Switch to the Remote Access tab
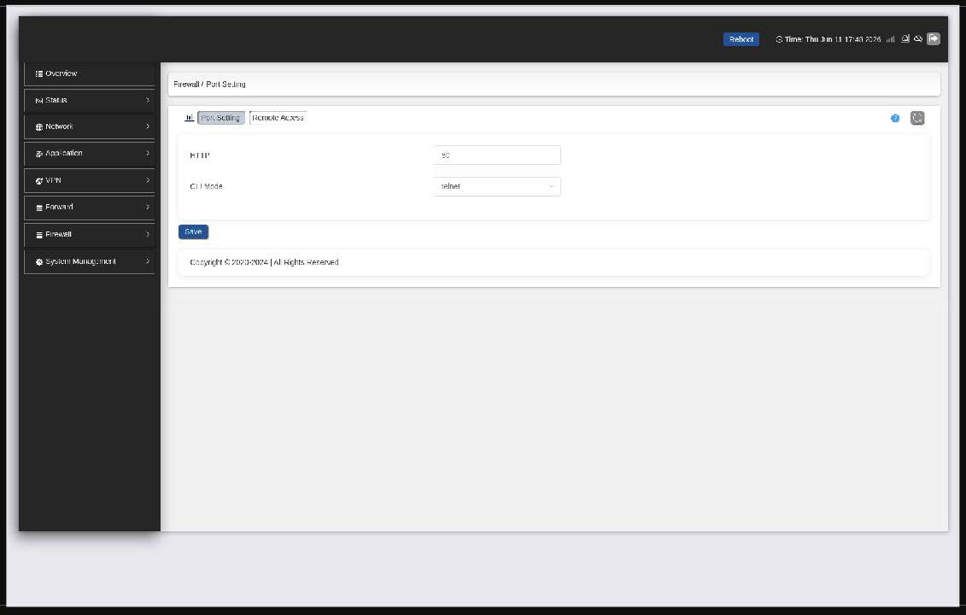 (x=278, y=118)
